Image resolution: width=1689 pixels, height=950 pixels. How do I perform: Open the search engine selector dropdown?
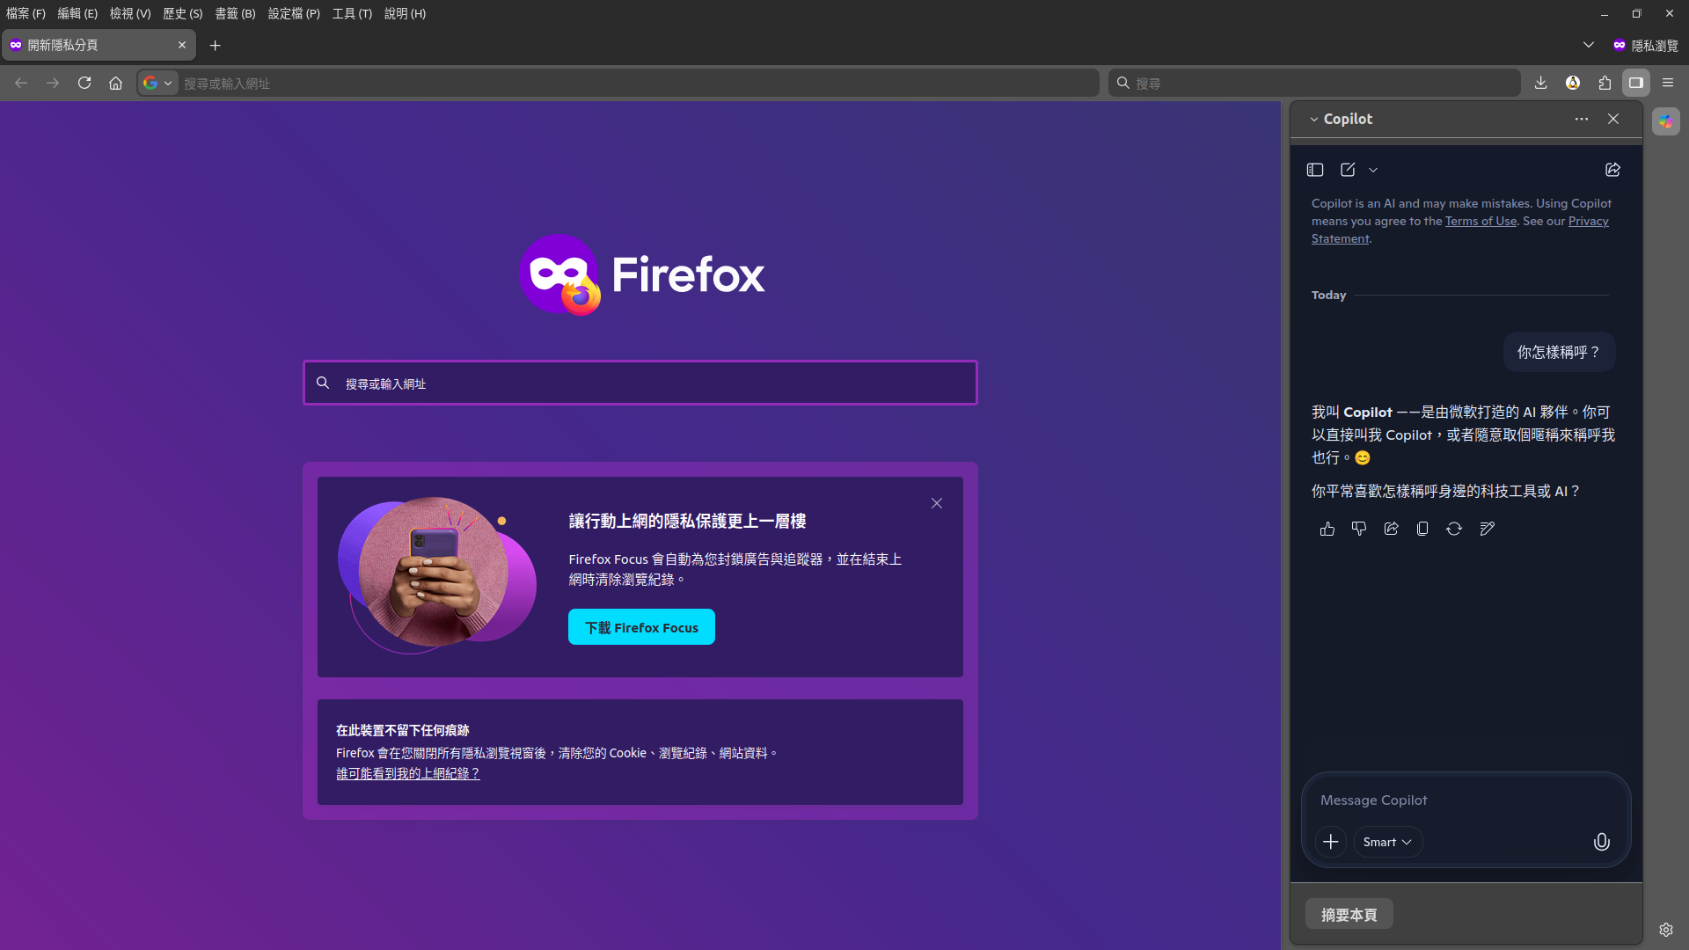coord(158,83)
